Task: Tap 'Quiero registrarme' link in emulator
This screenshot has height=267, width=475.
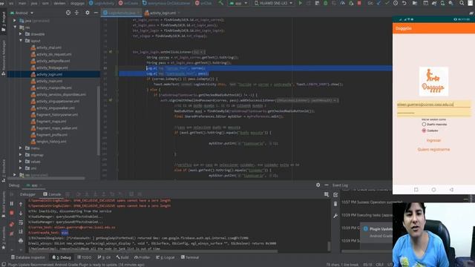Action: pyautogui.click(x=433, y=150)
